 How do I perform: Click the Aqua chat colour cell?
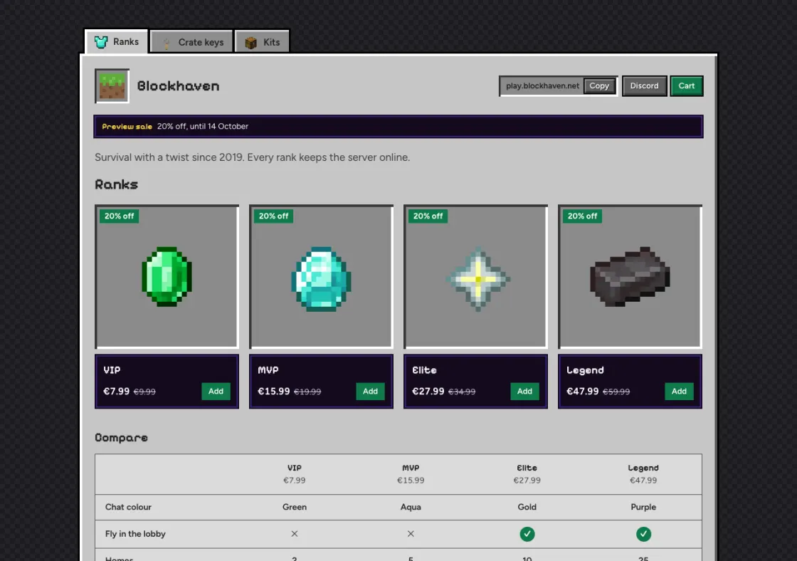point(411,507)
